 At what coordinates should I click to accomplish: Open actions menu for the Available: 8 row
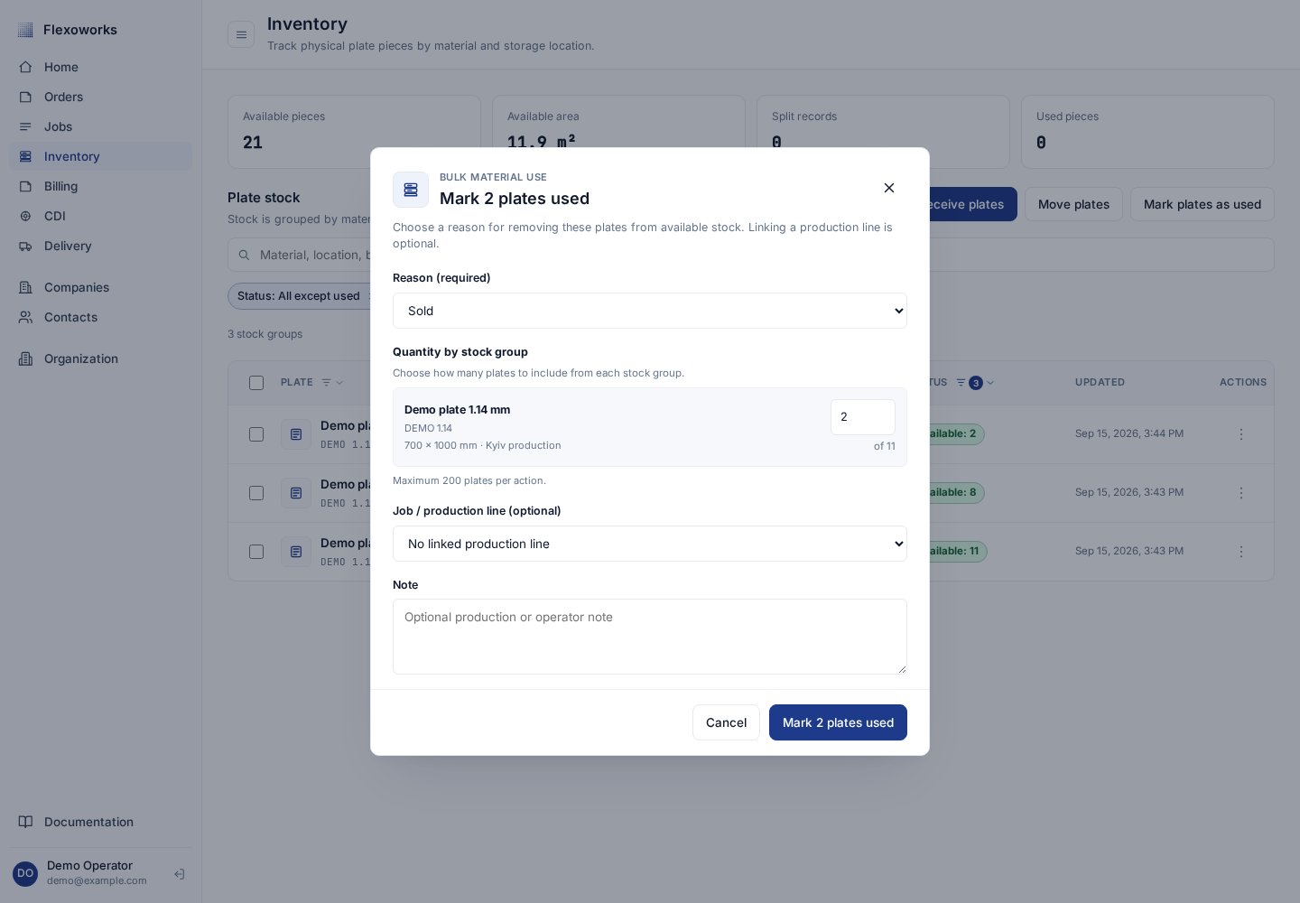click(1241, 493)
